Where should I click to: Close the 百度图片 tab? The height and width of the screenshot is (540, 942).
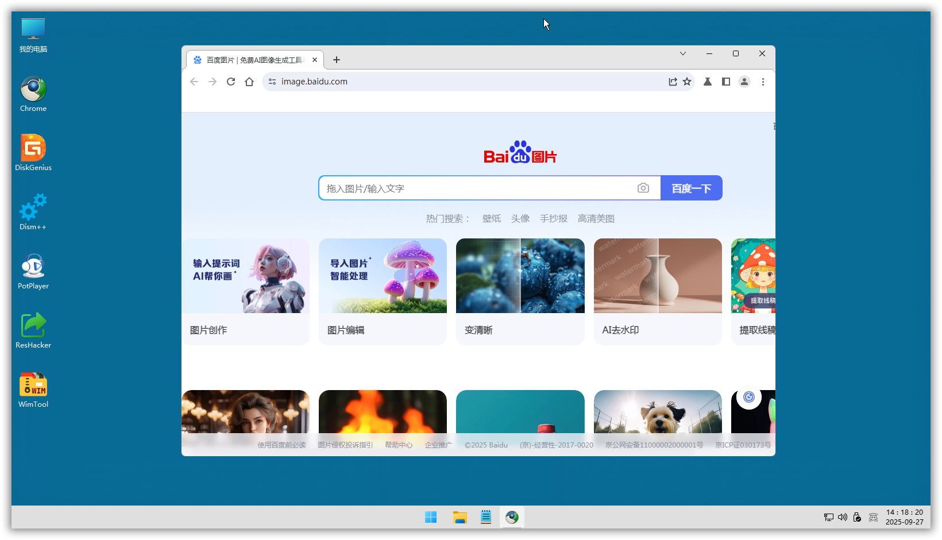point(315,60)
